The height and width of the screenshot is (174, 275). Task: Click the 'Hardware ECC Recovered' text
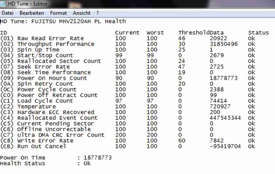click(56, 112)
